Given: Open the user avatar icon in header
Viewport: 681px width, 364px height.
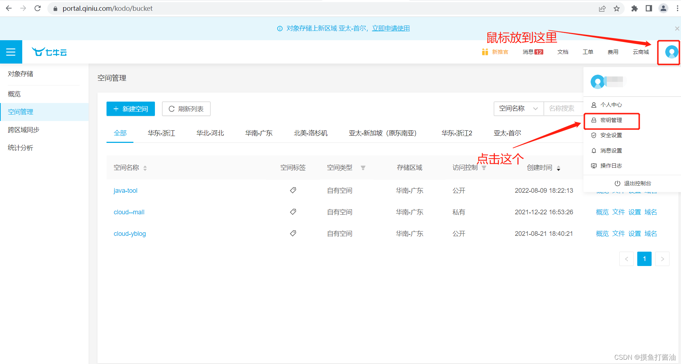Looking at the screenshot, I should coord(671,52).
